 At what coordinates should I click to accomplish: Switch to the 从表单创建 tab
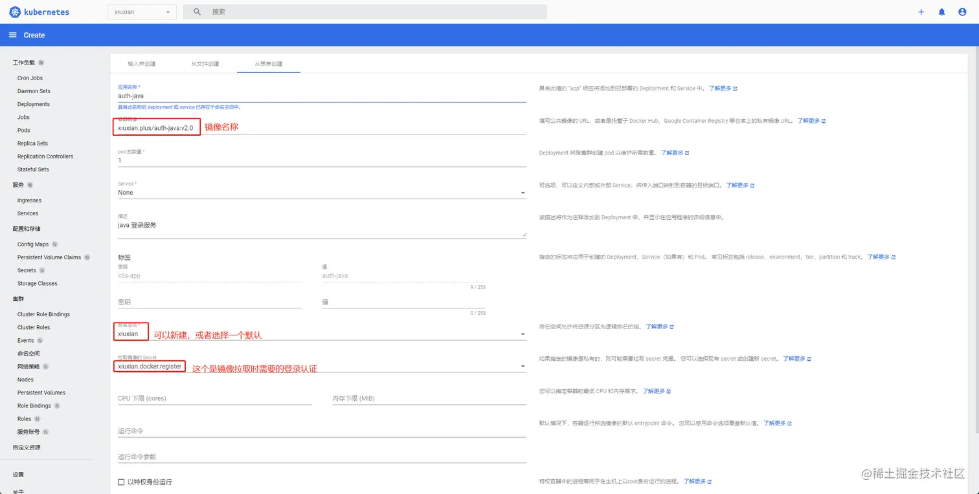click(268, 63)
